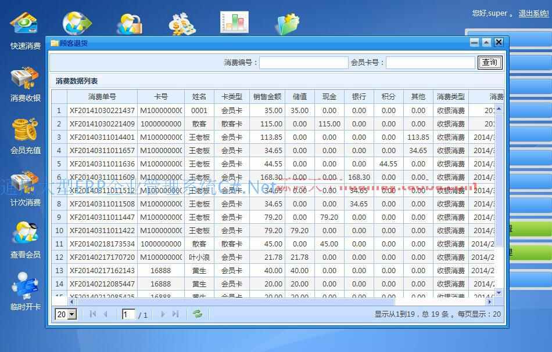Select row XF20140311011422
The height and width of the screenshot is (352, 552).
click(273, 231)
